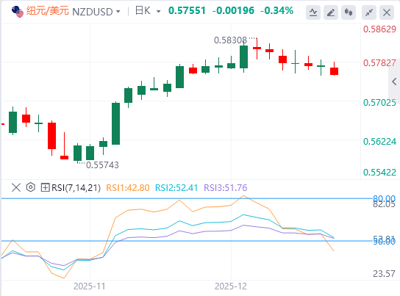Screen dimensions: 400x296
Task: Toggle the RSI2:52.41 cyan line
Action: coord(176,188)
